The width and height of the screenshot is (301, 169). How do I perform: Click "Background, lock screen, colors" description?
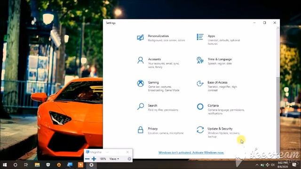coord(166,40)
